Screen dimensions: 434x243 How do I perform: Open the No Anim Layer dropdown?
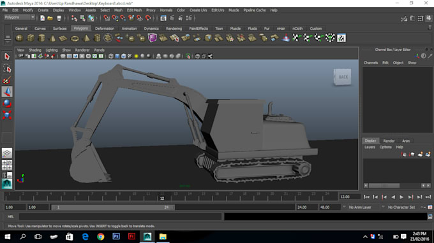(x=363, y=207)
